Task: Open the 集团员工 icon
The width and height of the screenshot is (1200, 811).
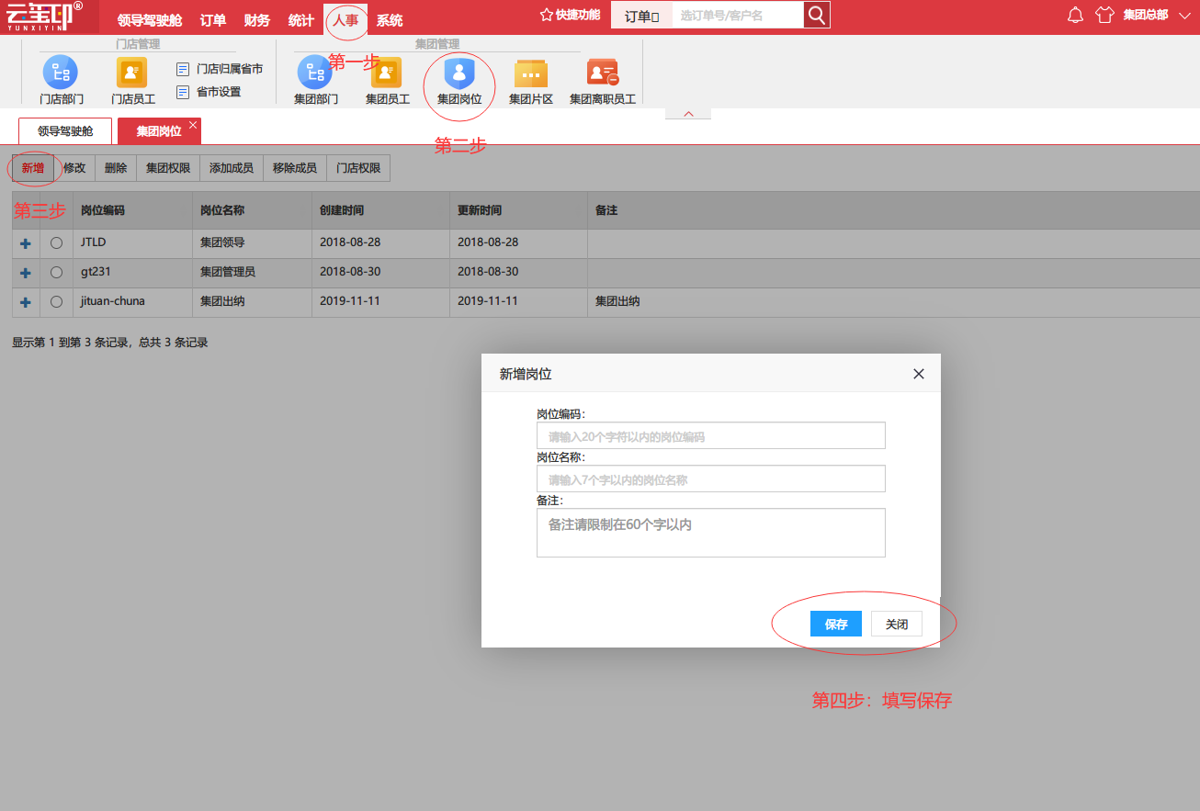Action: [x=387, y=73]
